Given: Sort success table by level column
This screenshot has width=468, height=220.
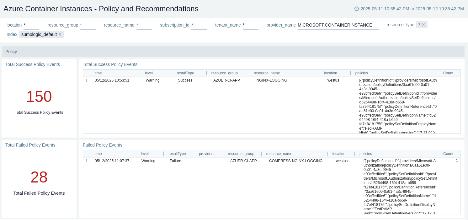Looking at the screenshot, I should 149,73.
